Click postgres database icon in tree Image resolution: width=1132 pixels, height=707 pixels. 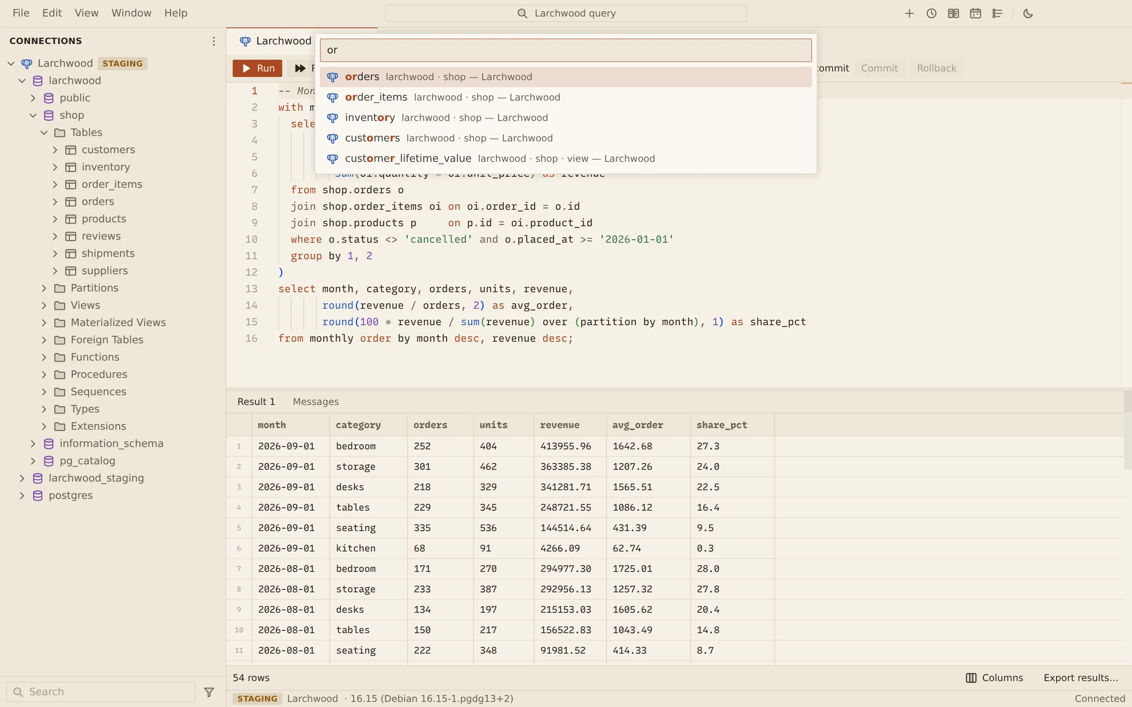tap(38, 496)
